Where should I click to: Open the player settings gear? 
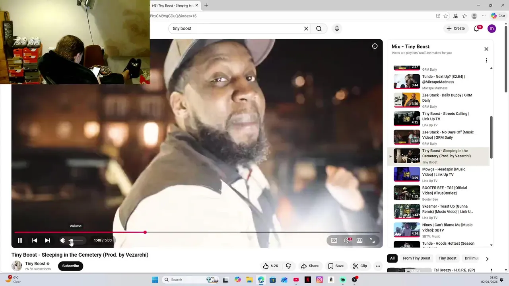pyautogui.click(x=347, y=240)
